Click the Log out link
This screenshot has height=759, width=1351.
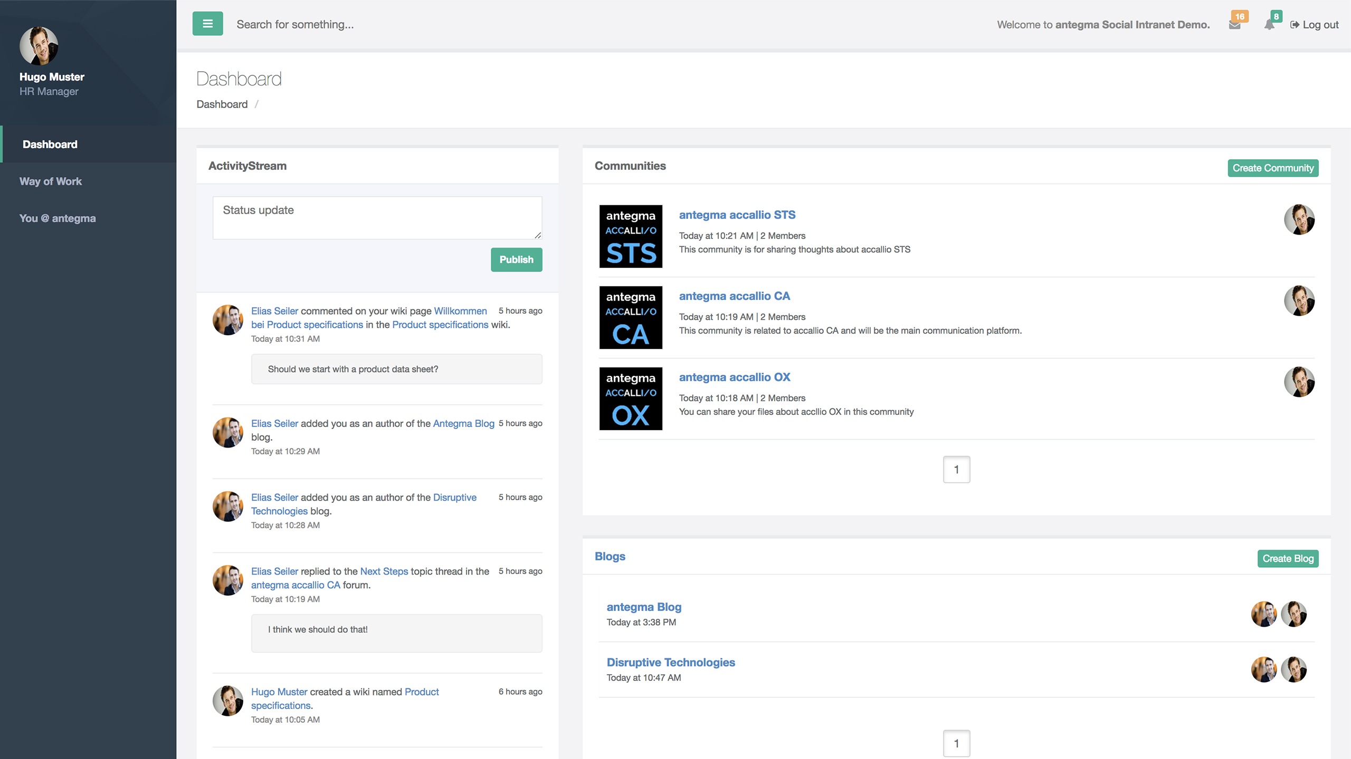1314,25
